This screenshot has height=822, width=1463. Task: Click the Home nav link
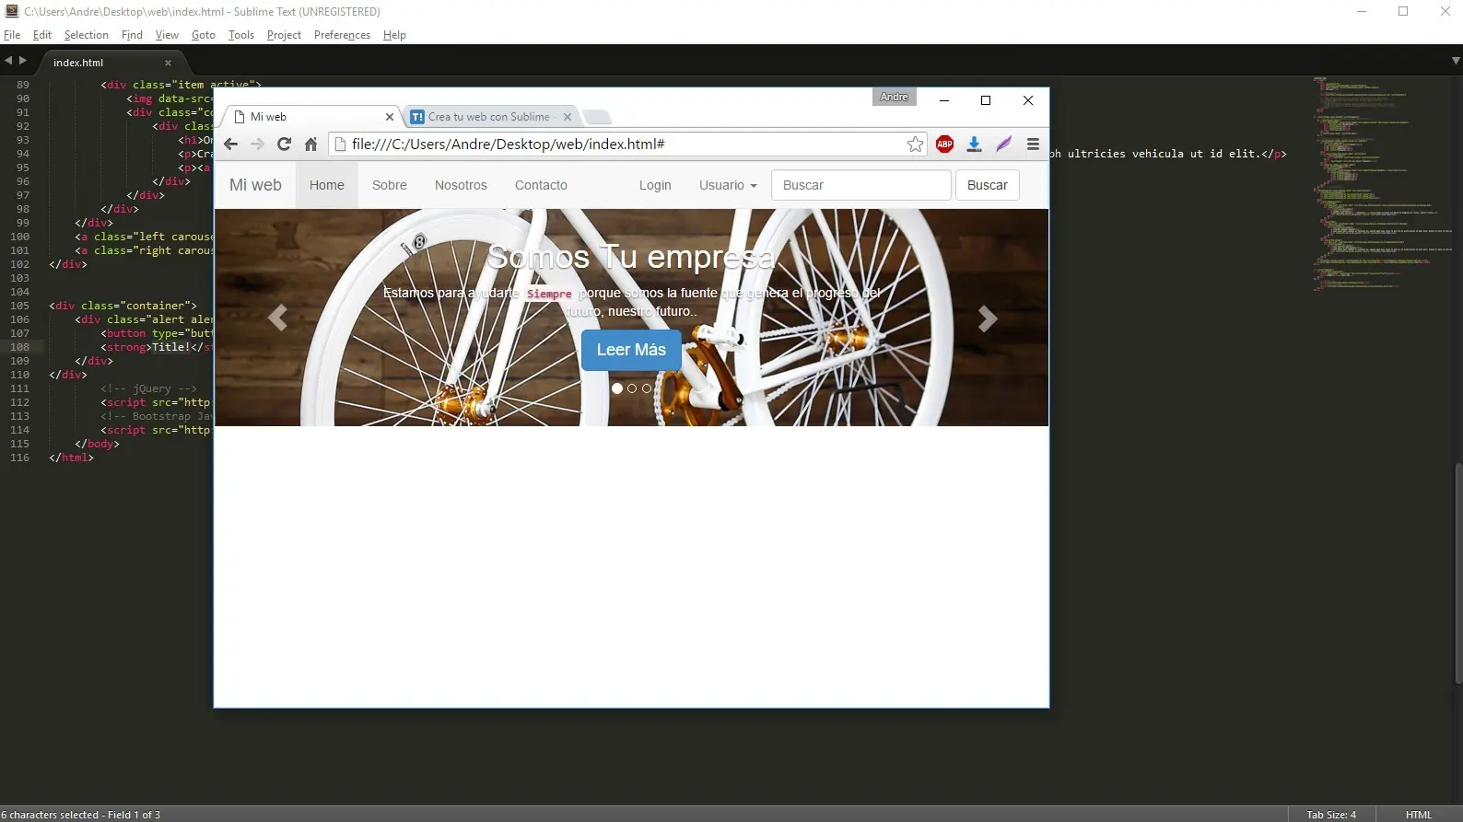pyautogui.click(x=327, y=185)
